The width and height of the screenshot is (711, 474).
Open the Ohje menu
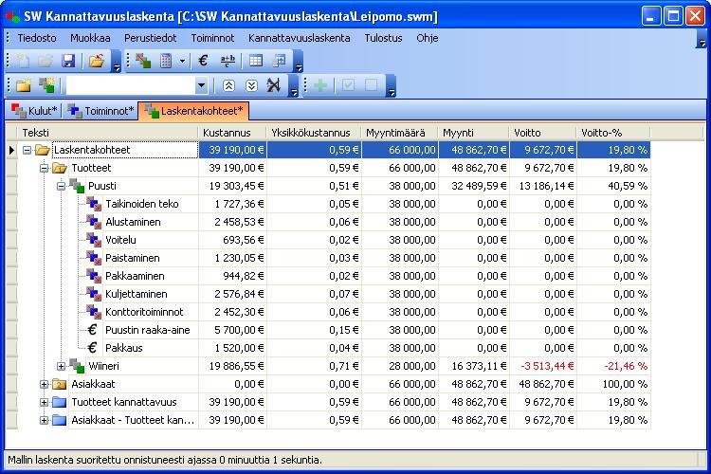(x=428, y=38)
